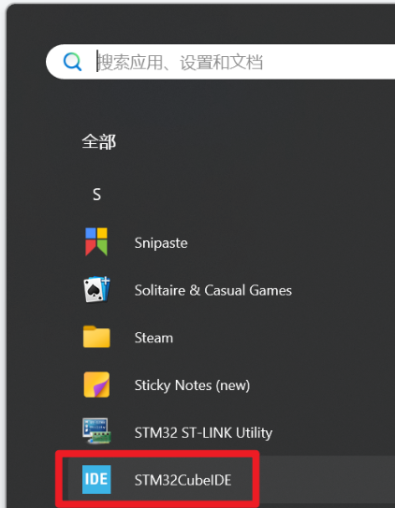
Task: Open the STM32 ST-LINK Utility text entry
Action: pyautogui.click(x=203, y=433)
